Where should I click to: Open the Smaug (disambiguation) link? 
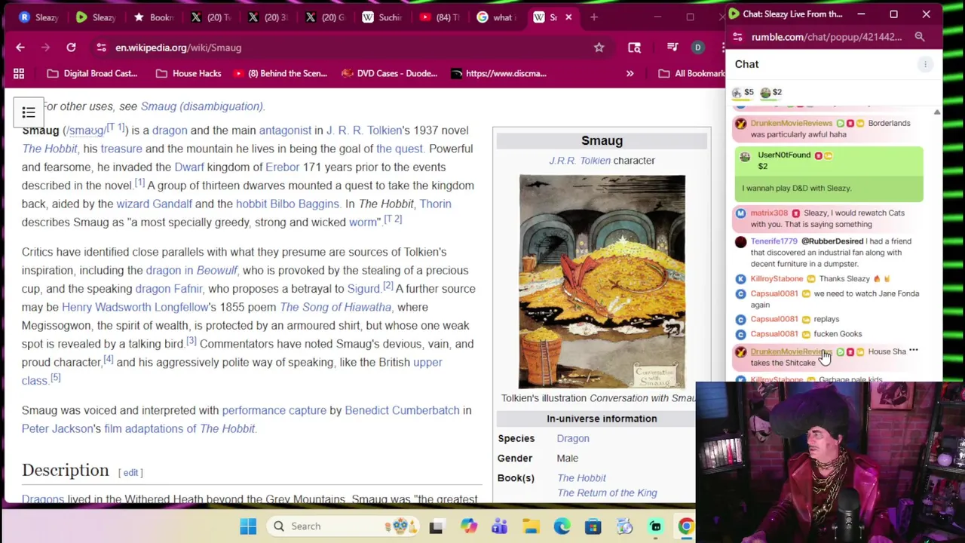[x=202, y=106]
